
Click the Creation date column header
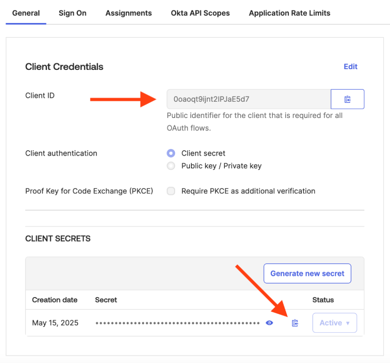pyautogui.click(x=55, y=300)
